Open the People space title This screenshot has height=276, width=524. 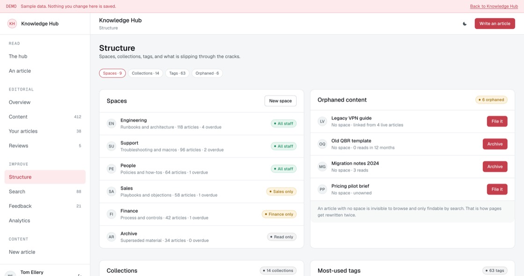[x=128, y=165]
